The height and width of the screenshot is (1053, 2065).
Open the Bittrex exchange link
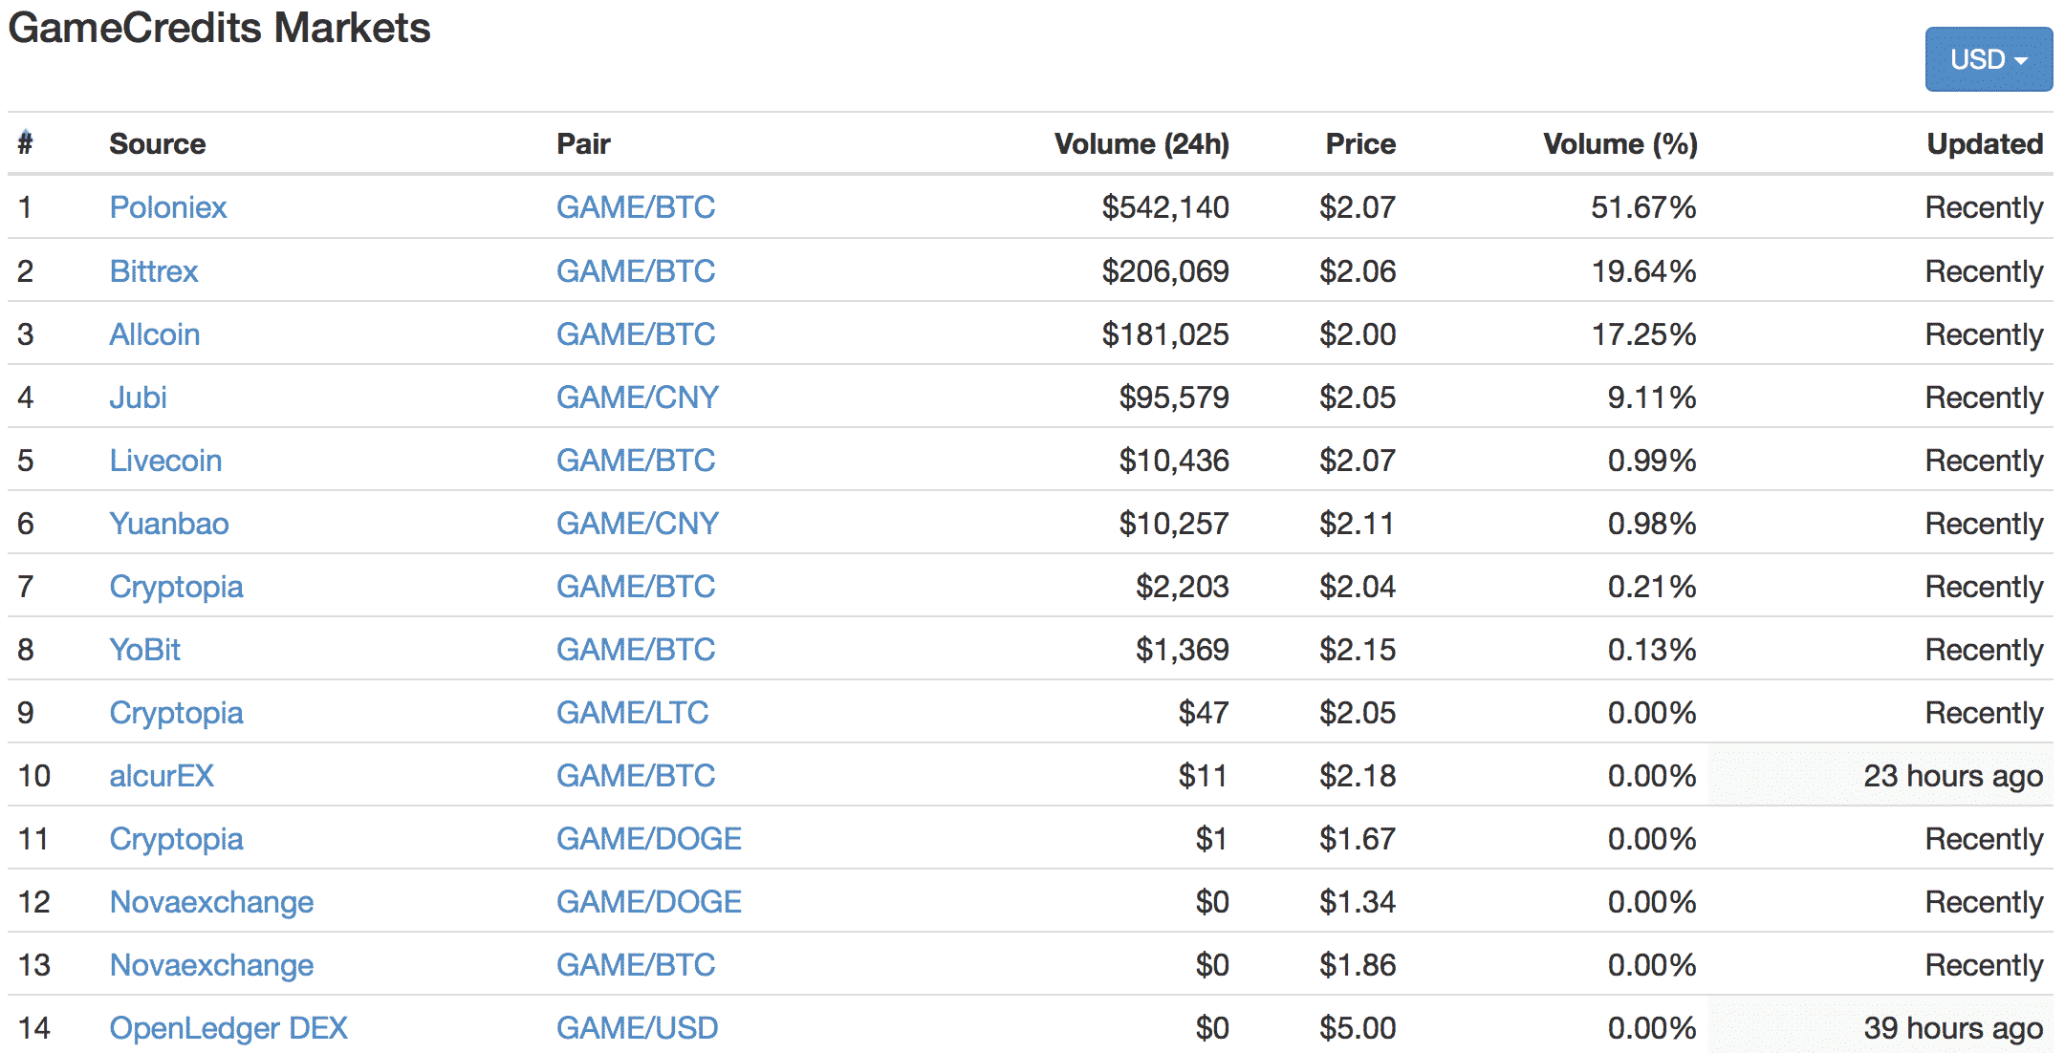(154, 270)
